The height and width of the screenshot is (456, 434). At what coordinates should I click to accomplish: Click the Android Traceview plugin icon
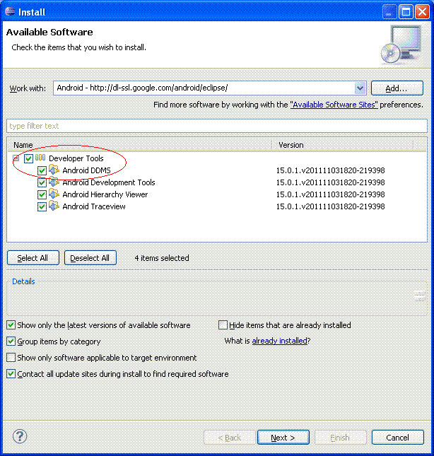click(x=54, y=206)
